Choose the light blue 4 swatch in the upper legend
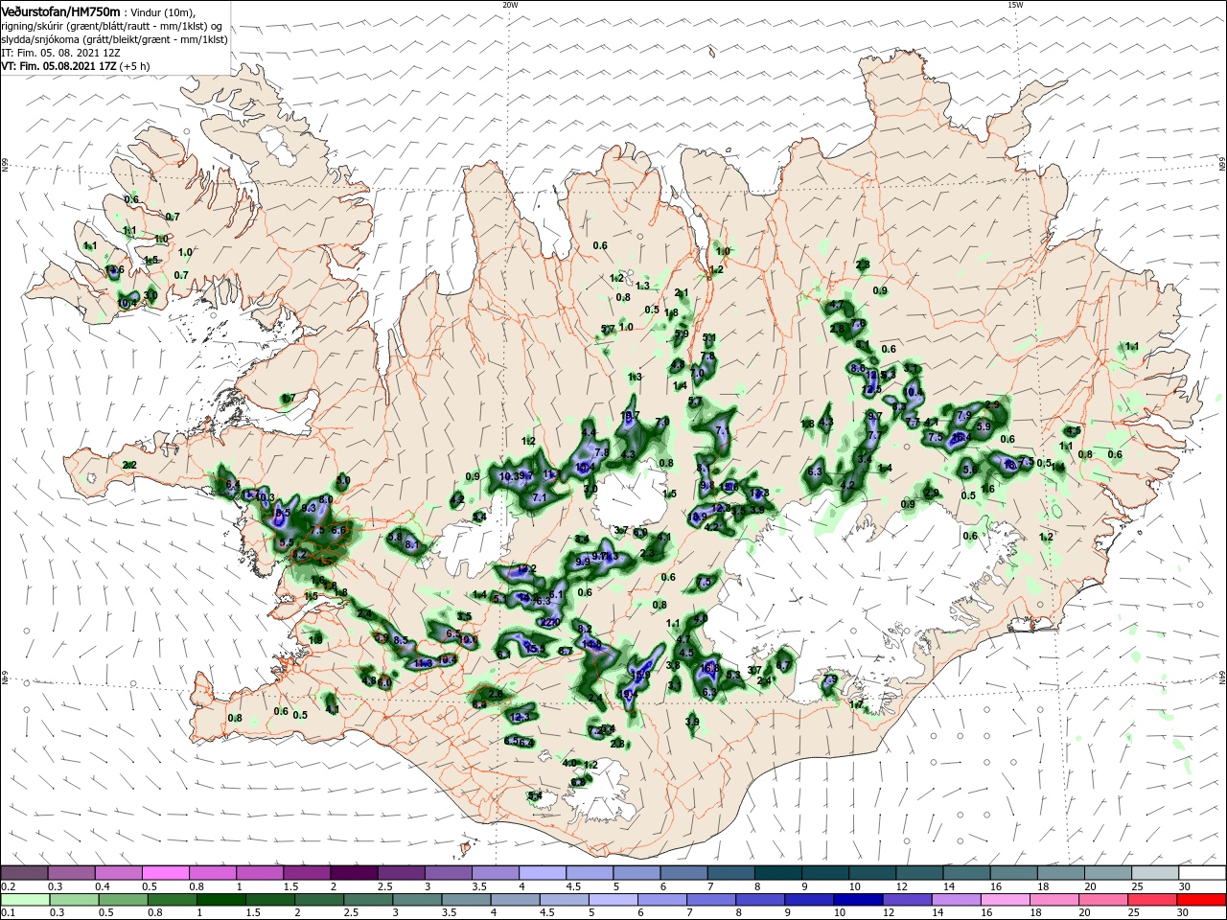This screenshot has height=920, width=1227. 541,873
